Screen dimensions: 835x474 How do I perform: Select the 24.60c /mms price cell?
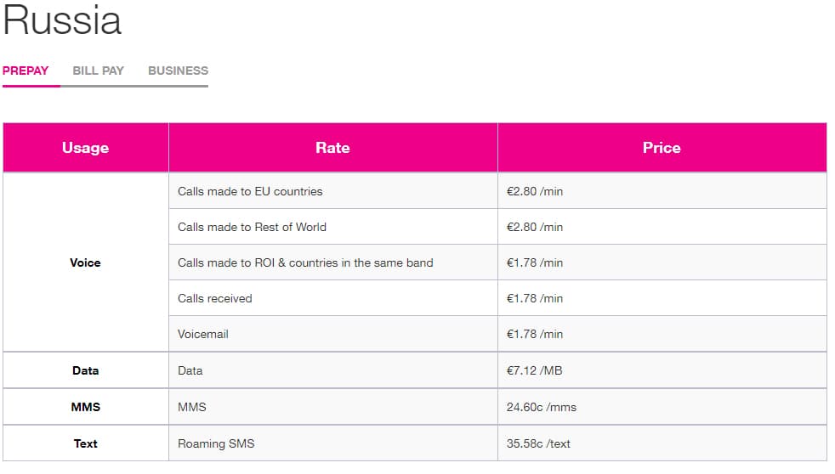(x=541, y=407)
